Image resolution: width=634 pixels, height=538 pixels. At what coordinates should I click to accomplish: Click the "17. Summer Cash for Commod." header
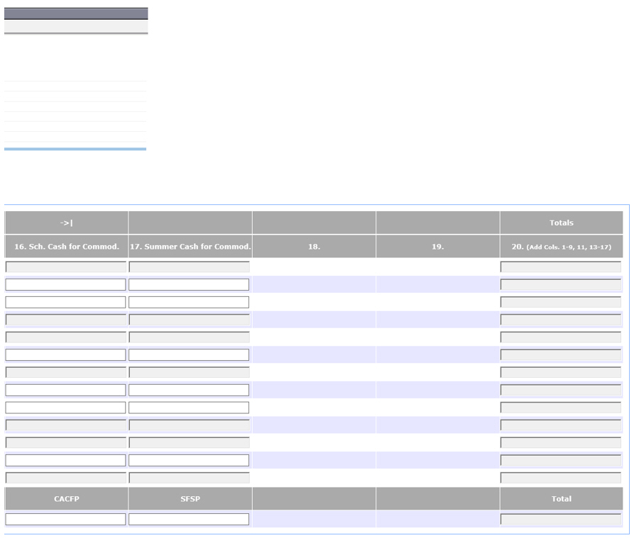click(x=190, y=247)
